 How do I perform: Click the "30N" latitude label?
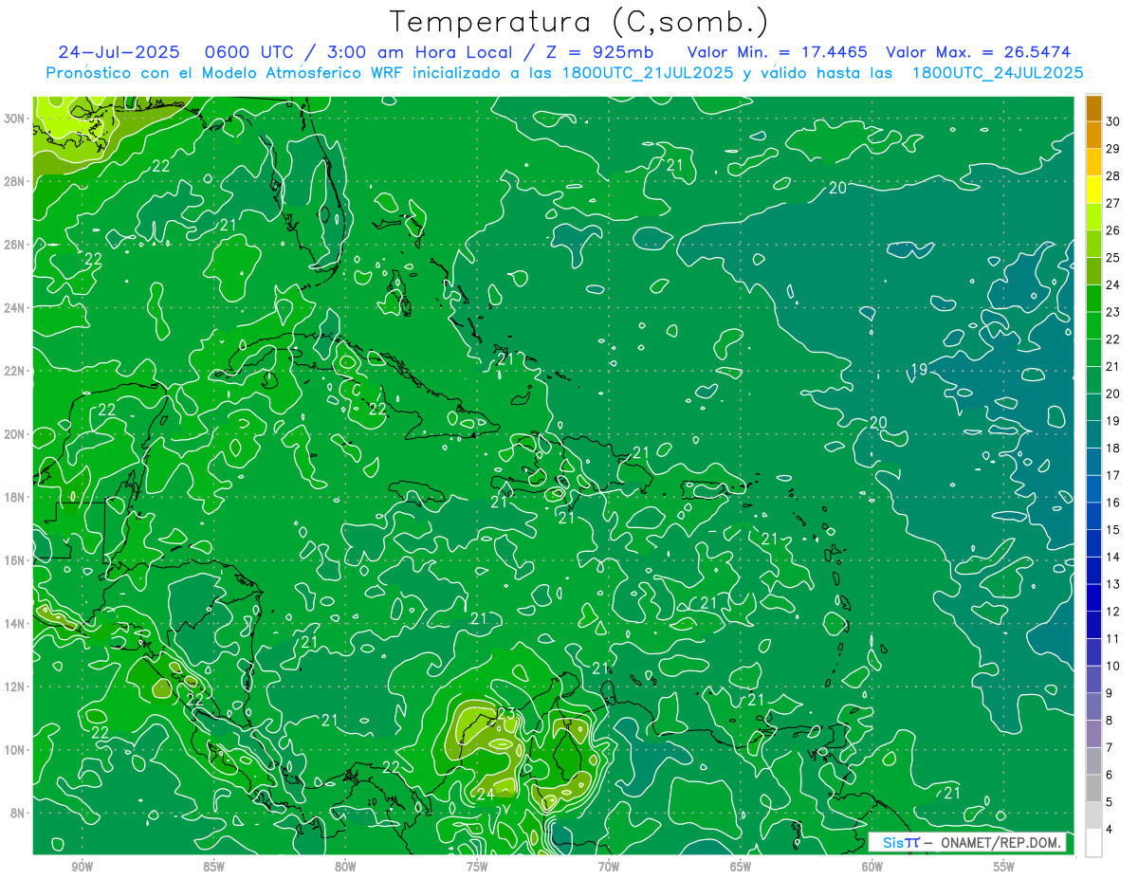point(14,119)
